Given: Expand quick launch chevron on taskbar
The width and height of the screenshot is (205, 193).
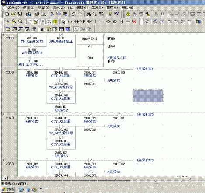Looking at the screenshot, I should (41, 189).
